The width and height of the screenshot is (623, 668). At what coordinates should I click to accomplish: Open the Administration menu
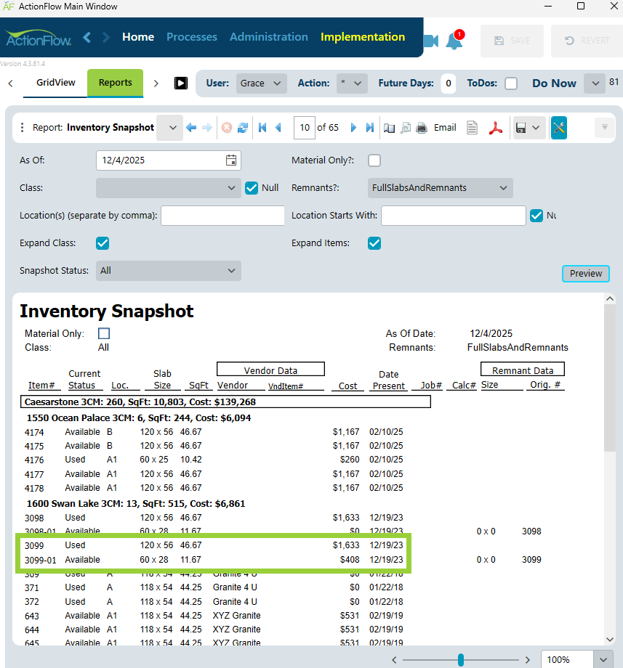[x=269, y=37]
